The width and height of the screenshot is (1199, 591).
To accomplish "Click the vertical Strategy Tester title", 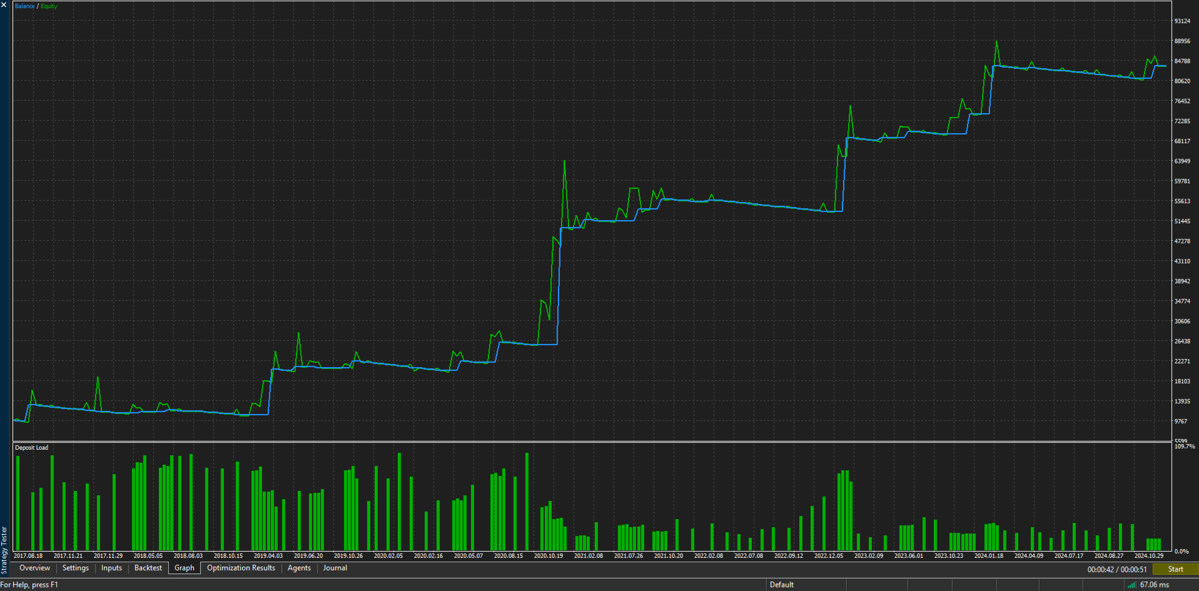I will point(4,550).
